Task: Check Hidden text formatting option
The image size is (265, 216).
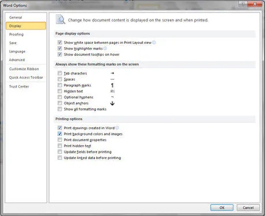Action: click(x=60, y=91)
